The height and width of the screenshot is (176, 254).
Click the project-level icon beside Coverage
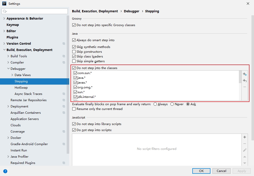point(64,132)
